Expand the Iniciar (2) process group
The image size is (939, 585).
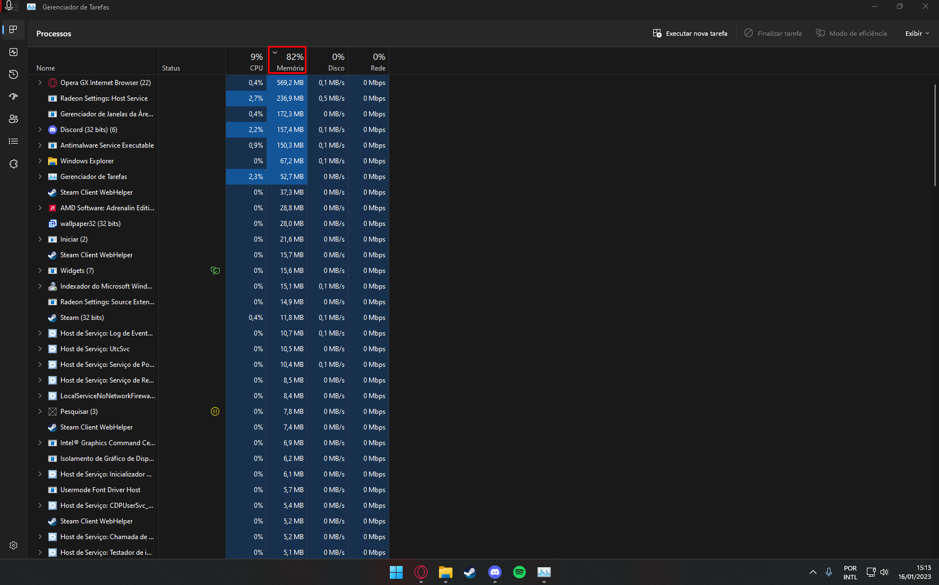tap(40, 239)
